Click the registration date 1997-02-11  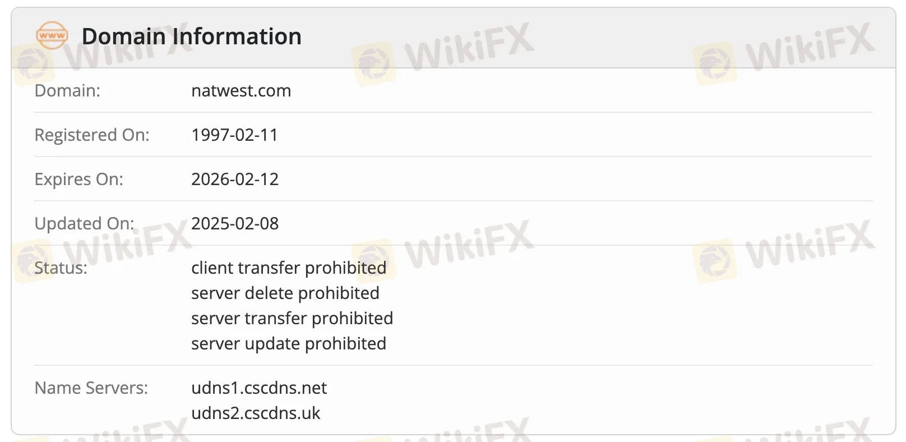click(x=234, y=135)
